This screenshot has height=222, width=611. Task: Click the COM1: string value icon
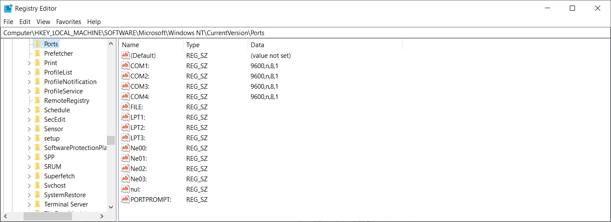[125, 66]
